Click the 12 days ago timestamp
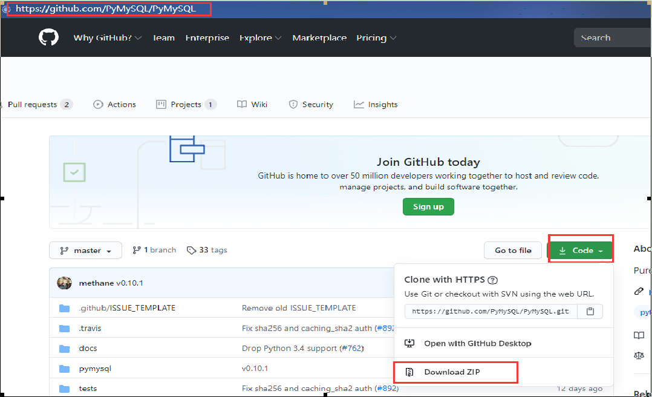652x397 pixels. tap(579, 389)
